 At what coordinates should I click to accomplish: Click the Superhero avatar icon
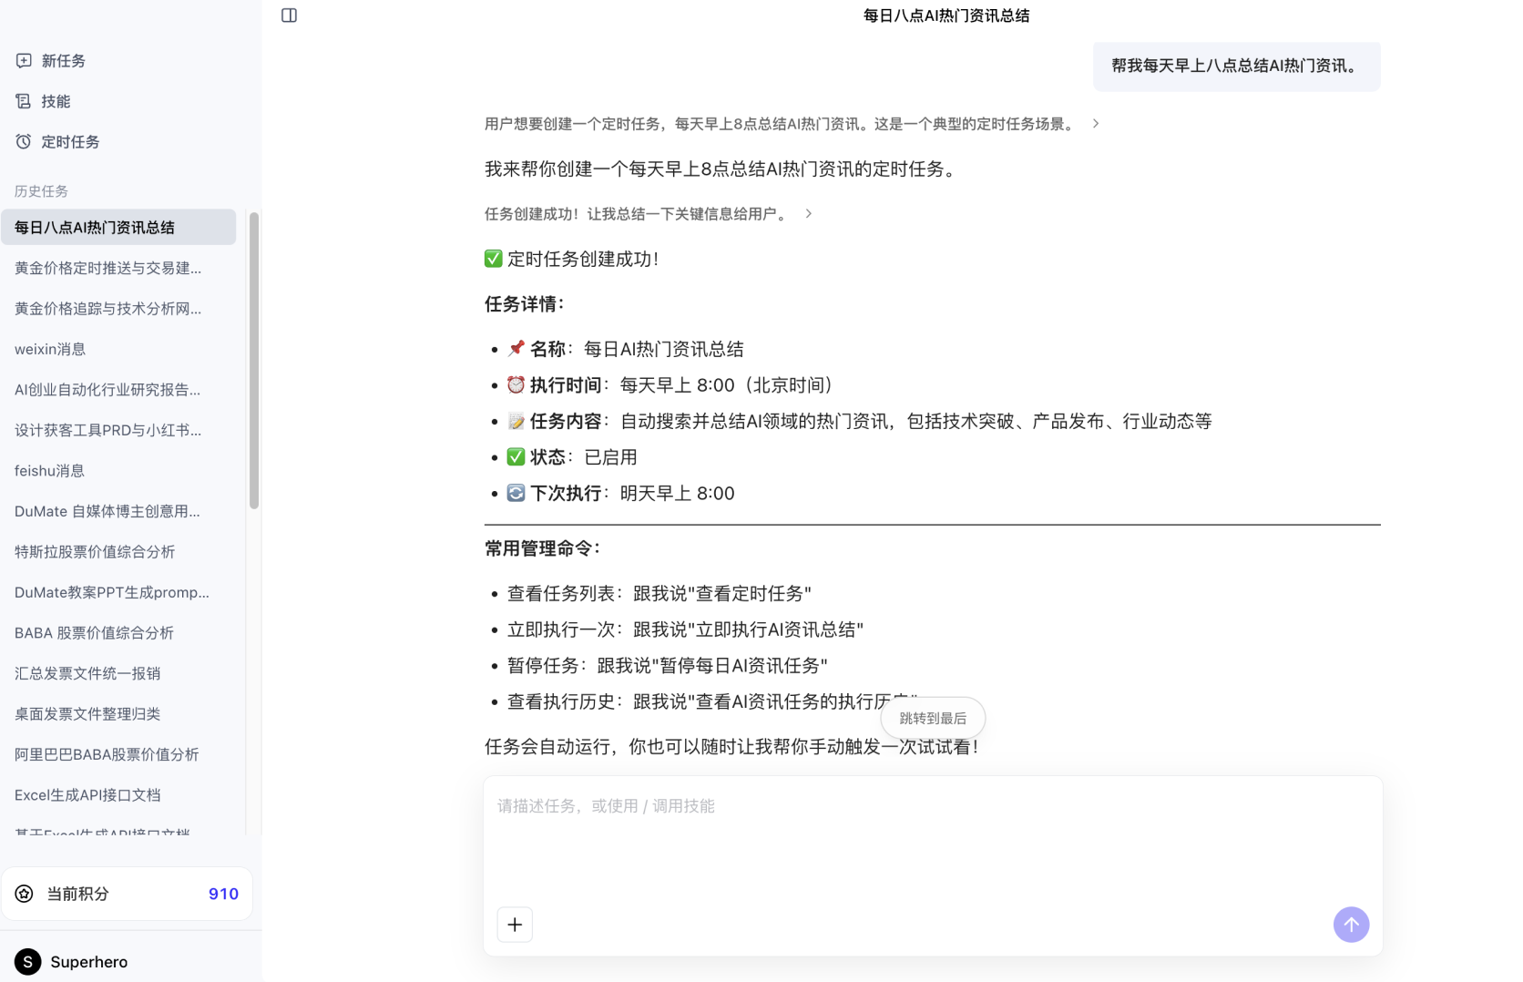click(27, 962)
